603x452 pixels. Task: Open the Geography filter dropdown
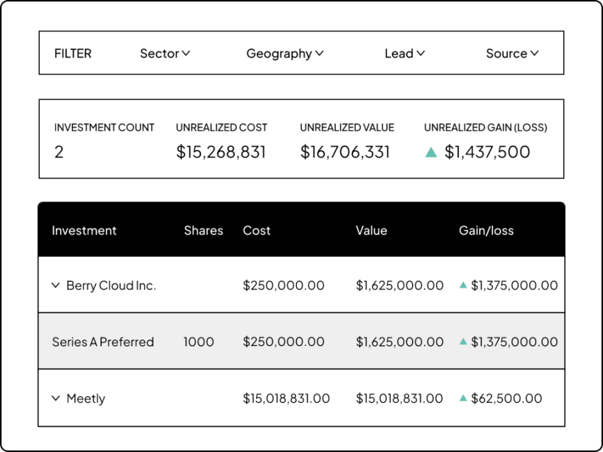click(285, 53)
